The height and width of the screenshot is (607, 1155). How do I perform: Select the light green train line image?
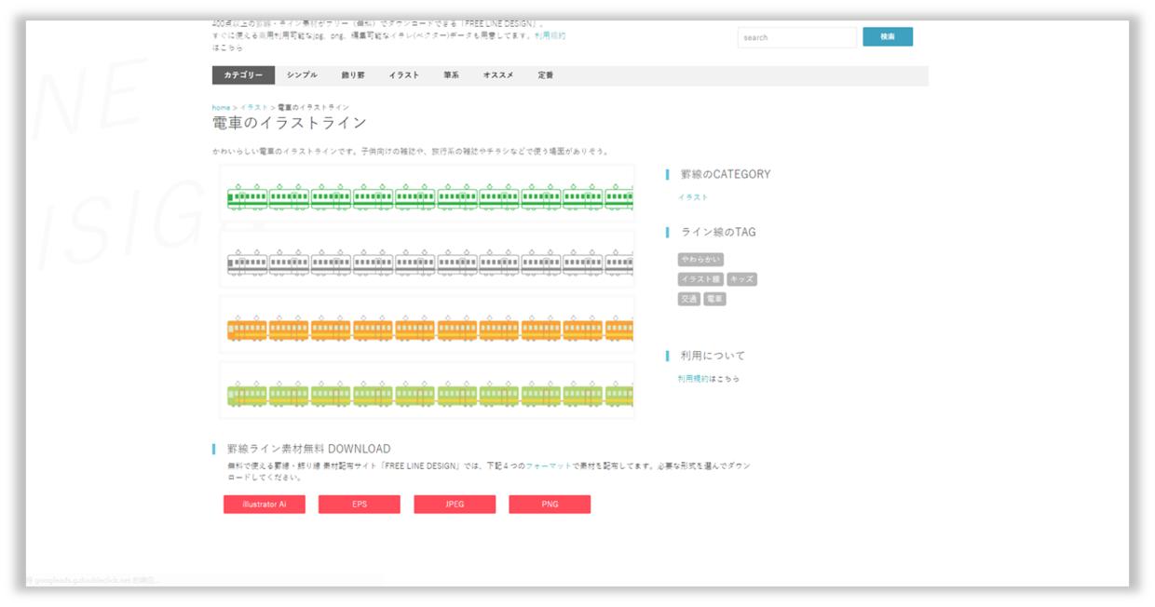click(428, 392)
